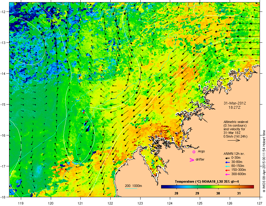The width and height of the screenshot is (266, 206).
Task: Click the '0.5m/s (1kt 24h)' scale text
Action: click(235, 136)
